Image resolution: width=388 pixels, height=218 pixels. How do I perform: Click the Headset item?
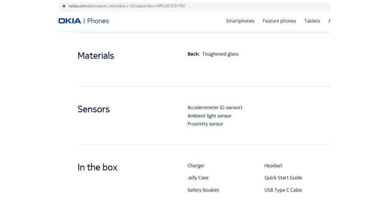pyautogui.click(x=273, y=165)
